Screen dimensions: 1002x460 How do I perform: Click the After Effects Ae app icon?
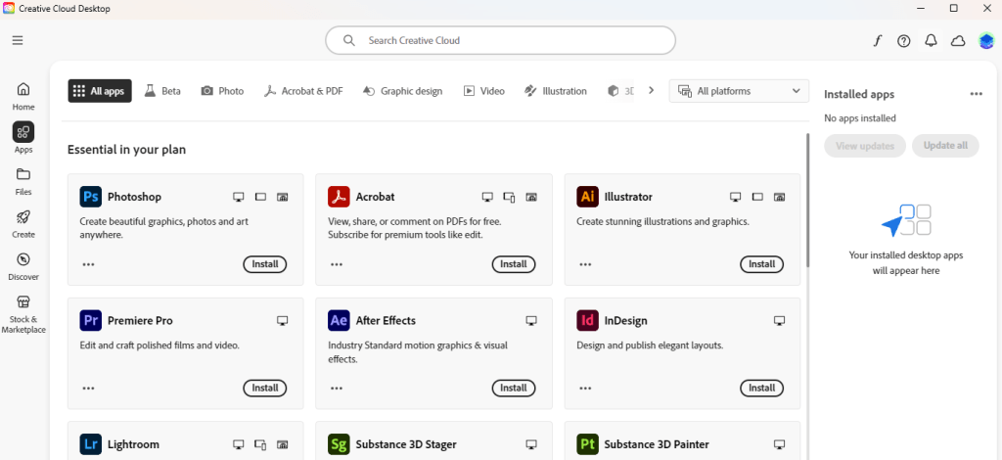coord(339,320)
